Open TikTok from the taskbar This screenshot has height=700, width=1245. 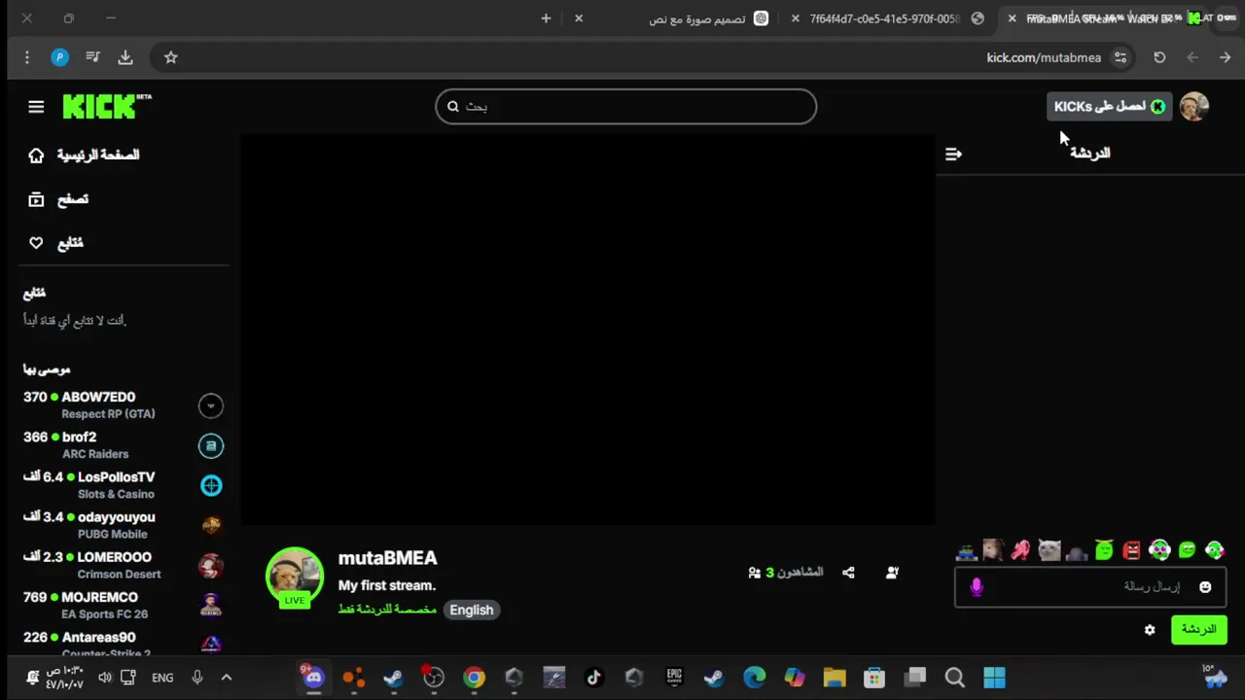pos(593,678)
